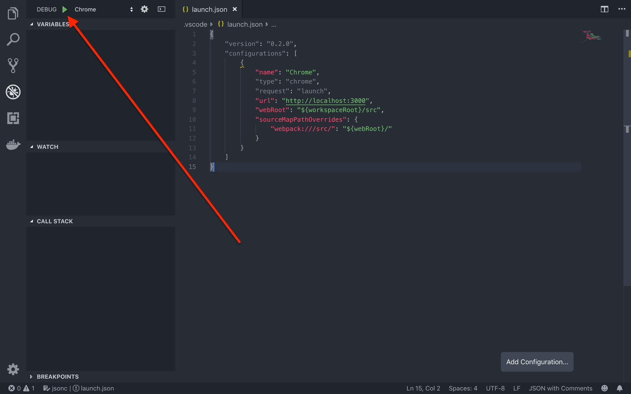This screenshot has width=631, height=394.
Task: Select the Debug activity bar icon
Action: point(13,92)
